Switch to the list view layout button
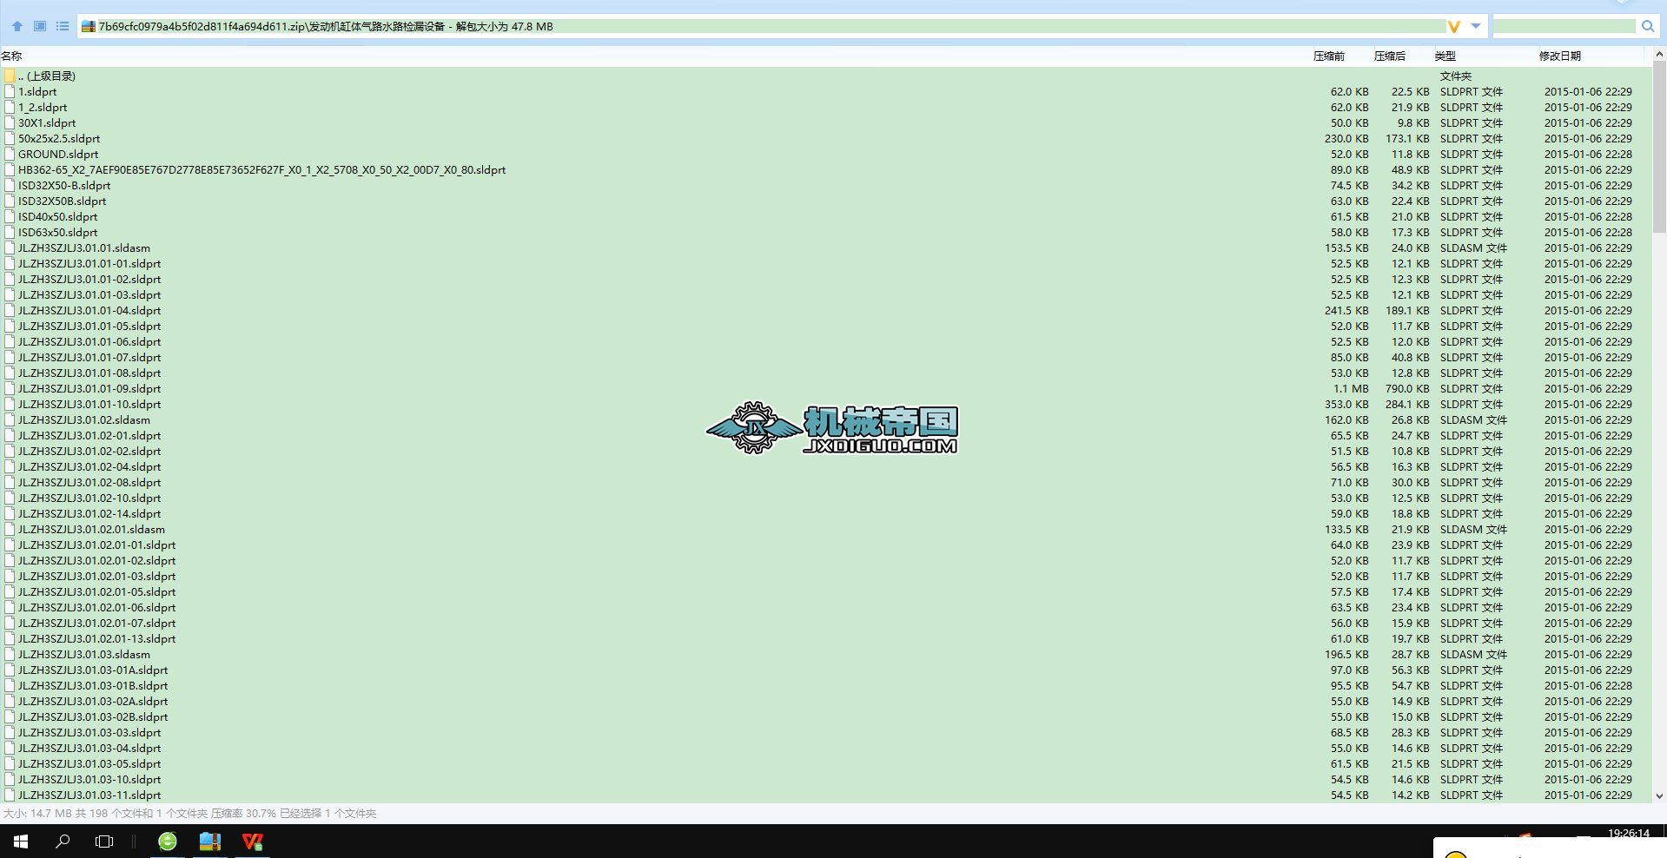Image resolution: width=1667 pixels, height=858 pixels. pyautogui.click(x=63, y=26)
